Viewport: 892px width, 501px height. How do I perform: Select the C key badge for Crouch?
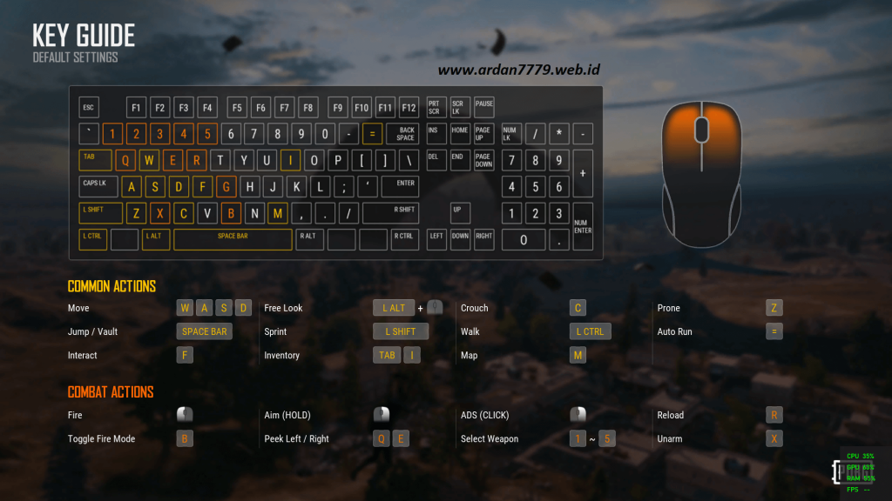578,307
